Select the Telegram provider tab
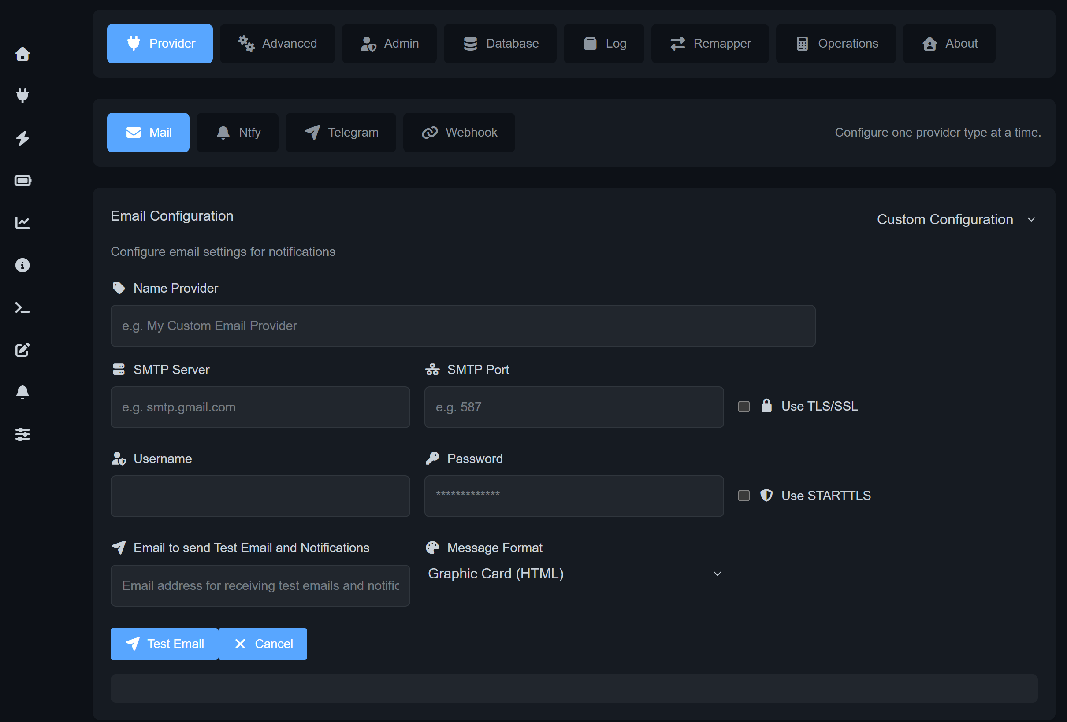Viewport: 1067px width, 722px height. pyautogui.click(x=341, y=133)
